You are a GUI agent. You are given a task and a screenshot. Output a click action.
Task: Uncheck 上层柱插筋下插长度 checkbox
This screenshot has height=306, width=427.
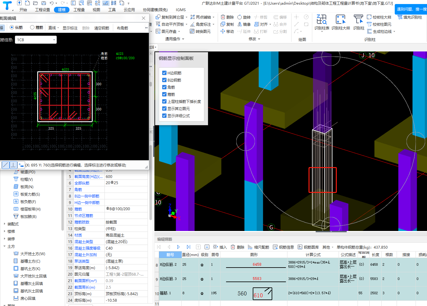[164, 101]
